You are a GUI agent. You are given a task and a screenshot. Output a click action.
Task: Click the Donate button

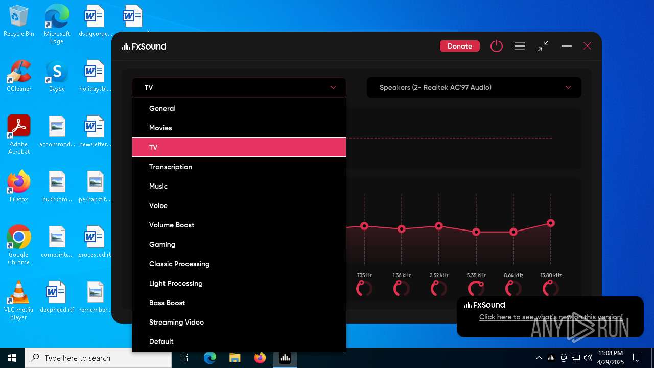point(459,46)
